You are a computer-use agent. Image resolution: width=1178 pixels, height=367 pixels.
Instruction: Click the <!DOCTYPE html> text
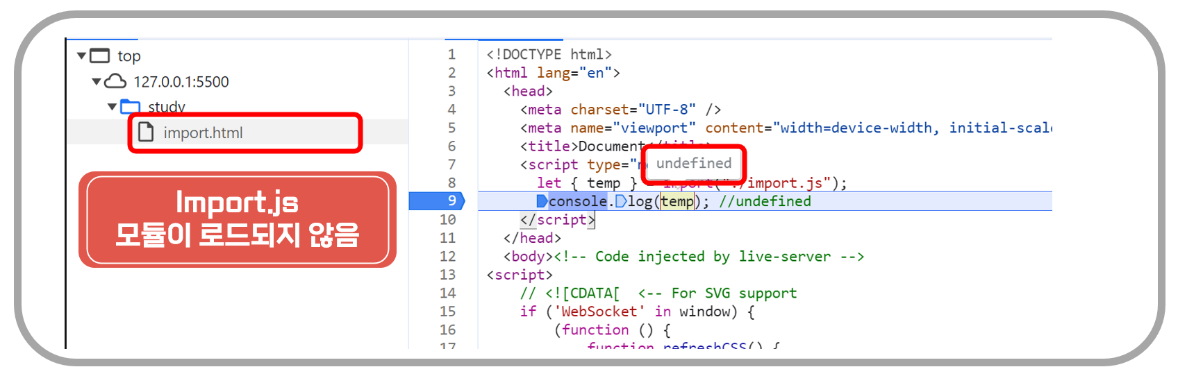[x=549, y=54]
